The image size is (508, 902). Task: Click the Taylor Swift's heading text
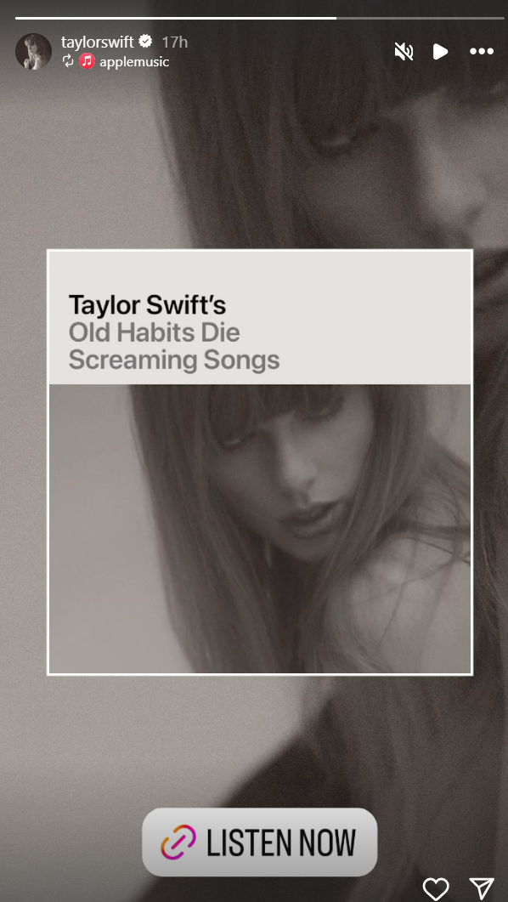(x=147, y=305)
